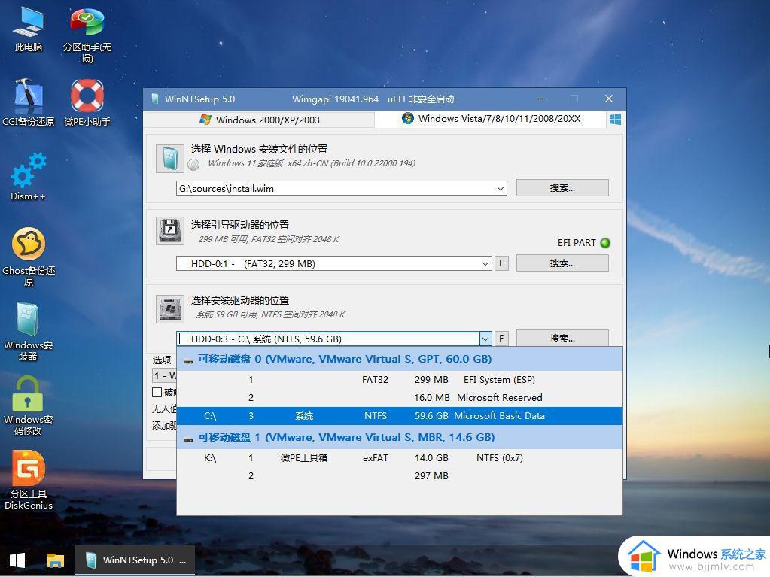The image size is (770, 577).
Task: Launch Windows安装器 desktop icon
Action: point(29,332)
